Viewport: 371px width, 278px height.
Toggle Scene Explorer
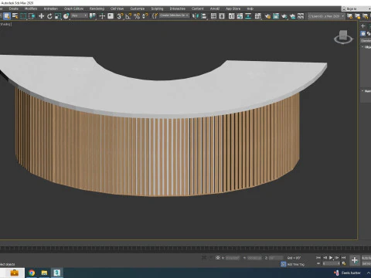213,16
